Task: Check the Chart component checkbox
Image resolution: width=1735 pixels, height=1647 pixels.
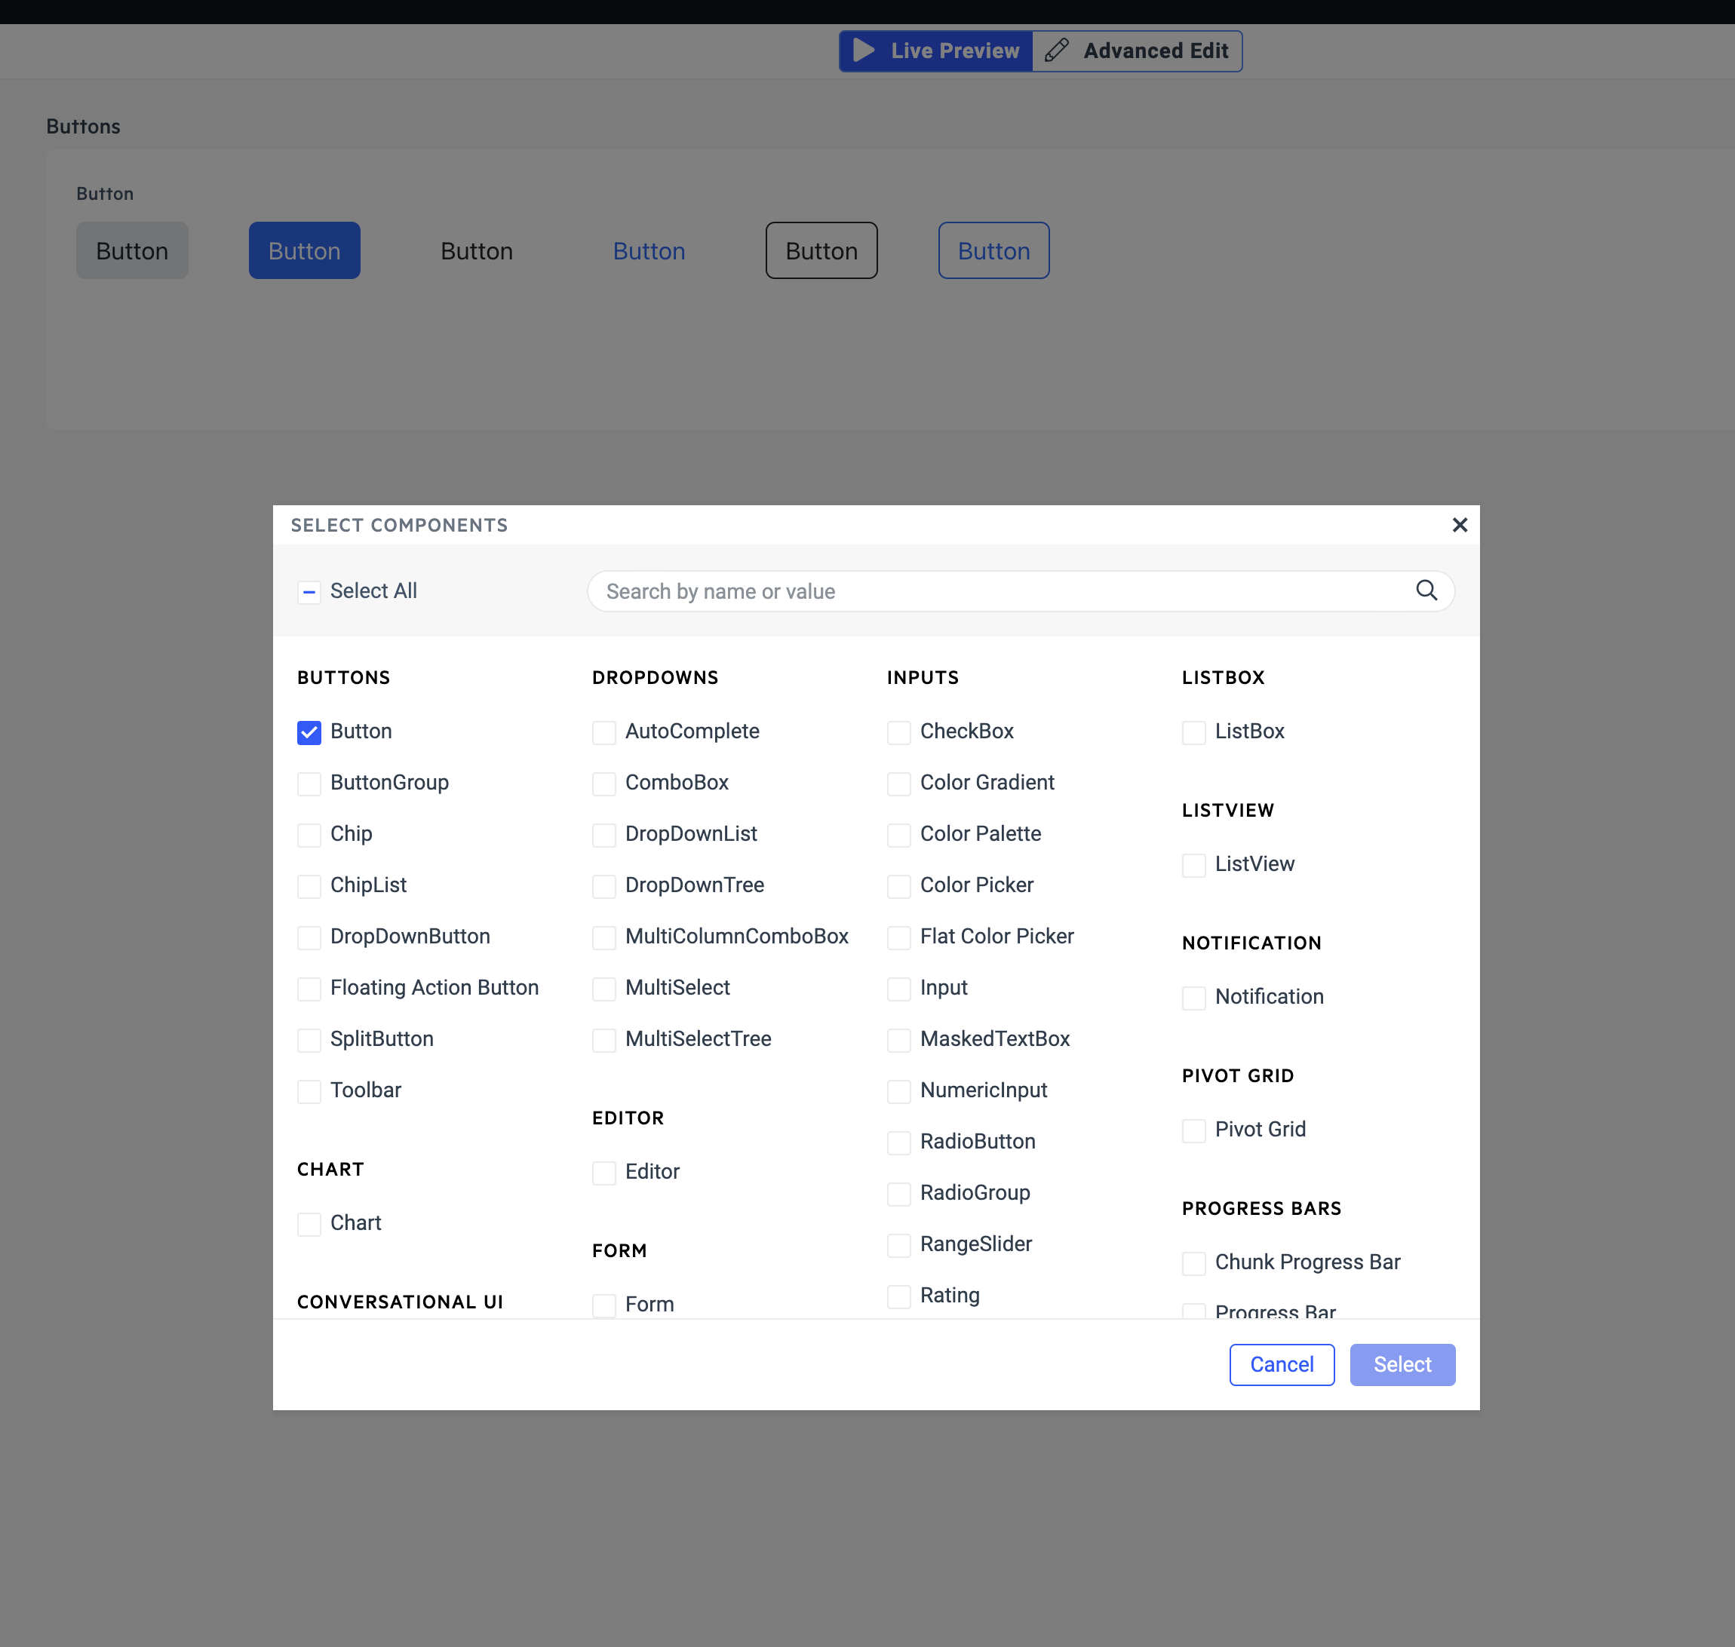Action: [x=309, y=1224]
